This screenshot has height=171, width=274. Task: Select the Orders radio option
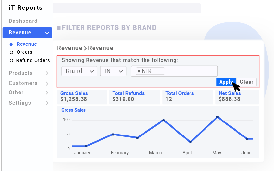[x=11, y=52]
